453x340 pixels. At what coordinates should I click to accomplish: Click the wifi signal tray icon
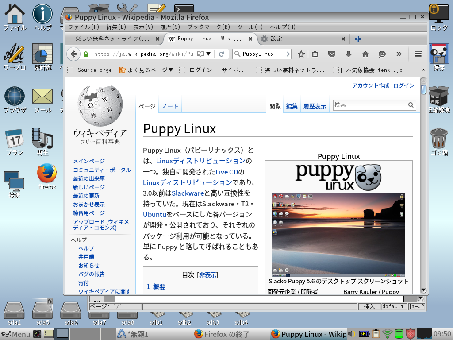(387, 334)
